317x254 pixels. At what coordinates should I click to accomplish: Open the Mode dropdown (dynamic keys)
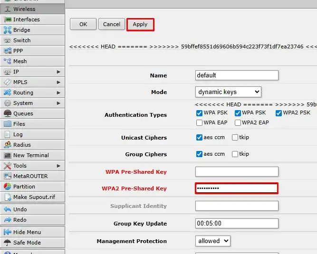(228, 92)
